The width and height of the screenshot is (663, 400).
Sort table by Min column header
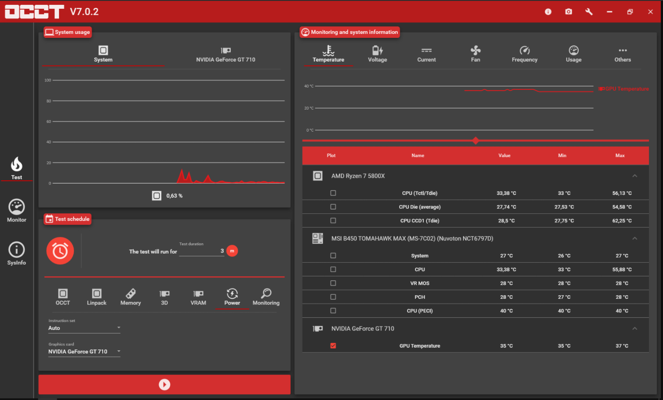[x=562, y=155]
